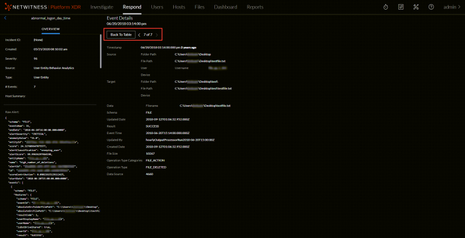
Task: Go to the next event arrow
Action: point(157,35)
